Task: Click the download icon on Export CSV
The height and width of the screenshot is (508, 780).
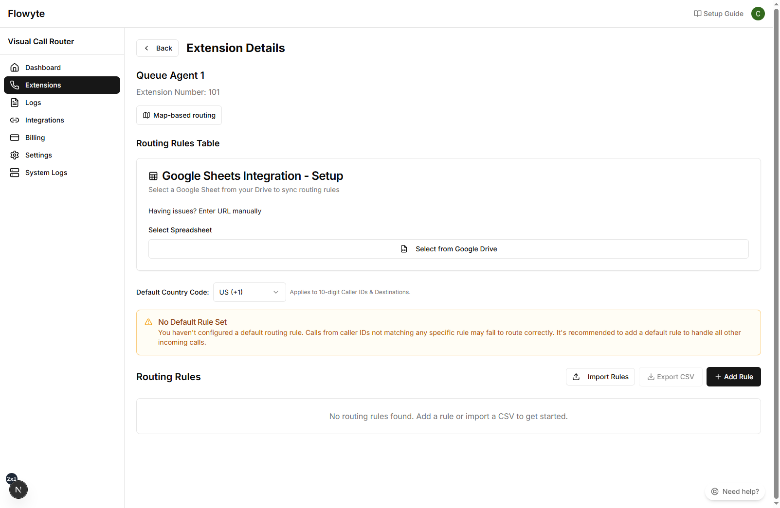Action: (651, 377)
